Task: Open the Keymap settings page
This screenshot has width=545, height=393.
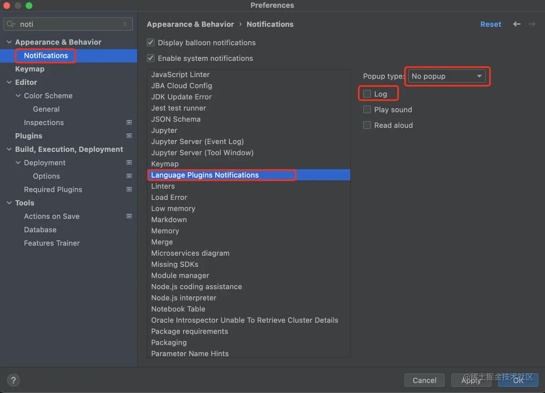Action: click(x=30, y=69)
